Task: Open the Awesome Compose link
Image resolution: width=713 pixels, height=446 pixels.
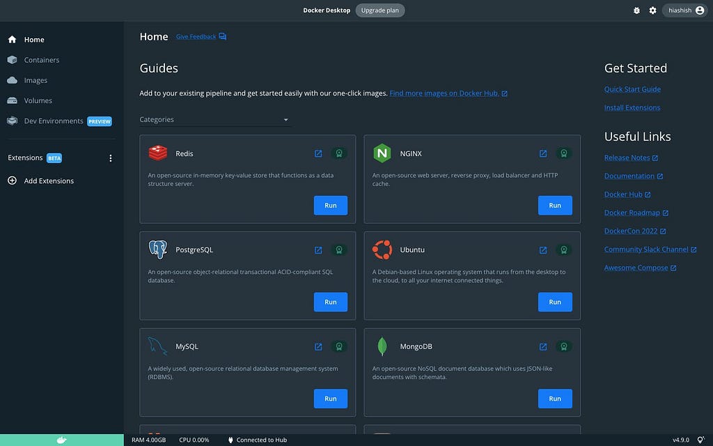Action: point(640,268)
